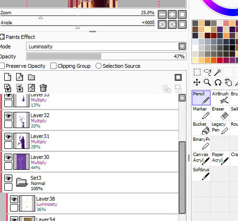Viewport: 238px width, 221px height.
Task: Click the layer list scrollbar thumb
Action: pos(182,177)
